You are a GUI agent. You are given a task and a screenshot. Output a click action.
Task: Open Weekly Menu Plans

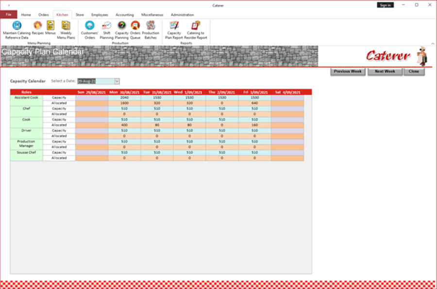[66, 30]
